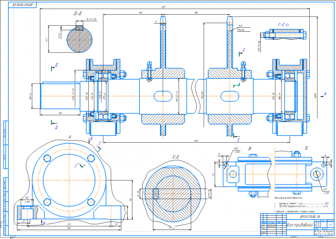Click the 300 dimension between the sprockets

click(196, 13)
